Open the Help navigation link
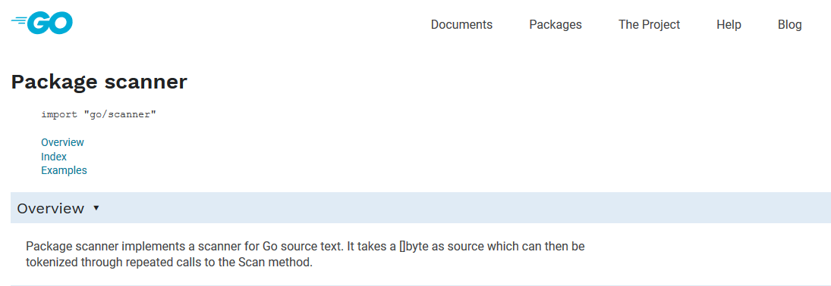The height and width of the screenshot is (286, 831). click(729, 25)
